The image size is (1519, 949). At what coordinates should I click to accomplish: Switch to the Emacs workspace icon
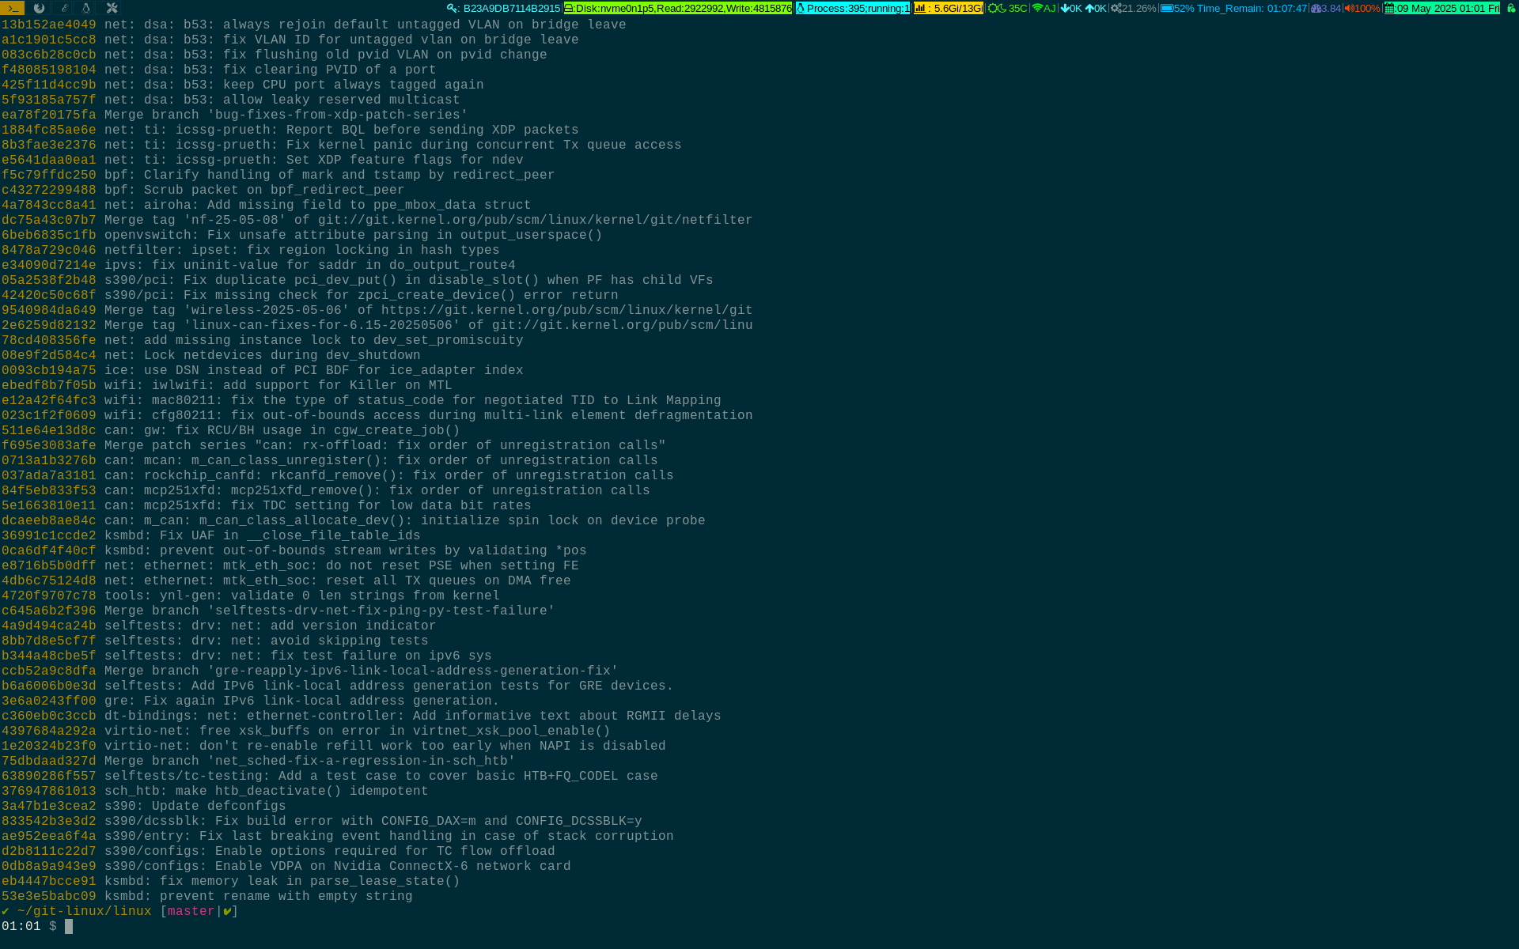[x=63, y=8]
